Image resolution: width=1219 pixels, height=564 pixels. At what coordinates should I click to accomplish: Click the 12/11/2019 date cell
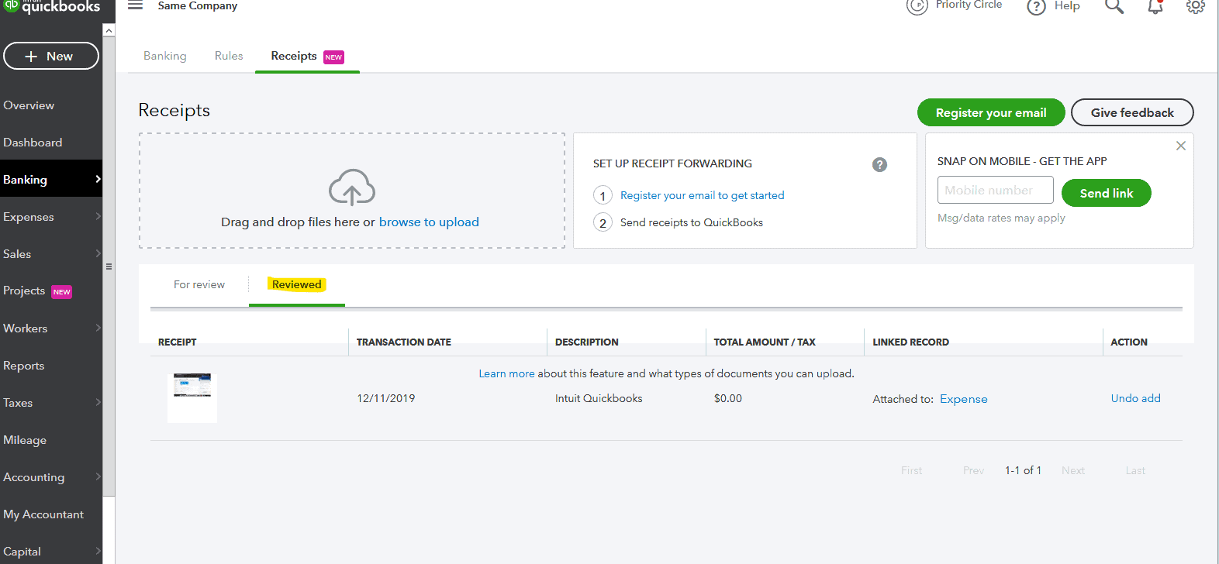(386, 398)
